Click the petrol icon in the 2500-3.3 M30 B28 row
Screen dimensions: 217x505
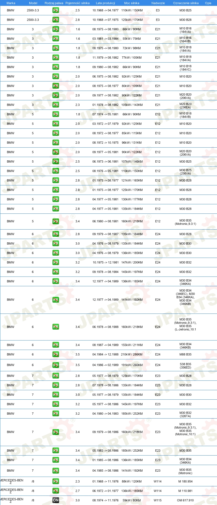(x=55, y=20)
